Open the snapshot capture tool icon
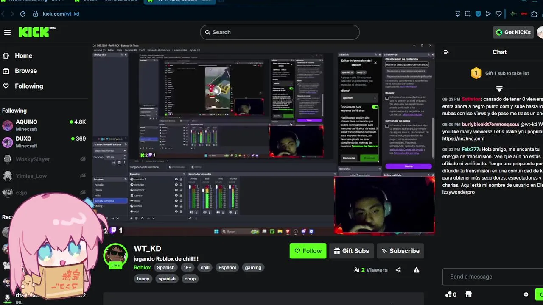 [x=468, y=14]
